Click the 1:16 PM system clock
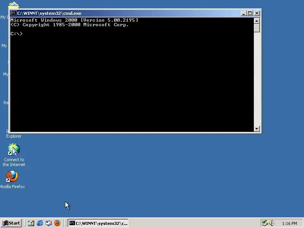Image resolution: width=304 pixels, height=228 pixels. coord(290,223)
